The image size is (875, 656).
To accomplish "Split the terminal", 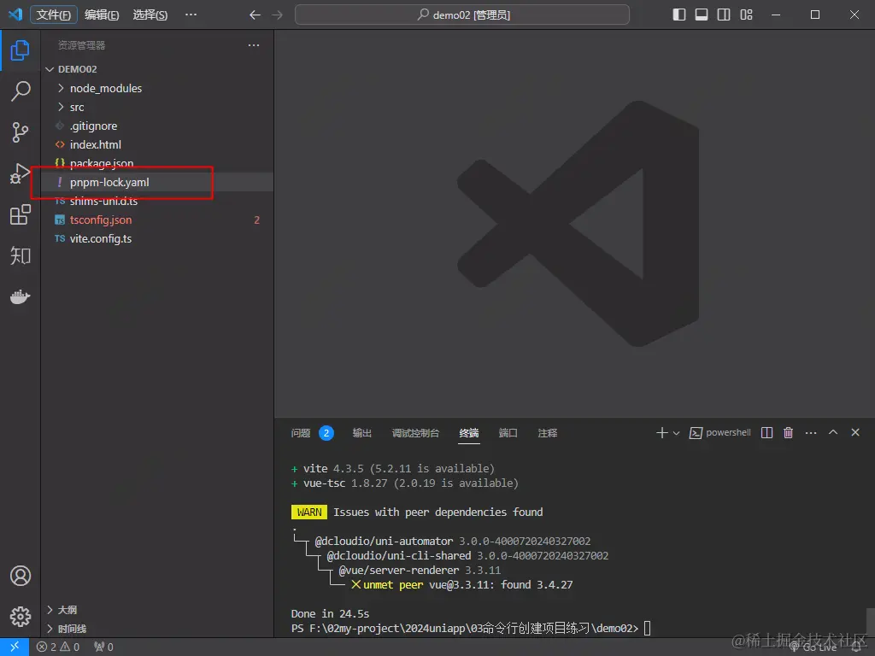I will (x=766, y=433).
